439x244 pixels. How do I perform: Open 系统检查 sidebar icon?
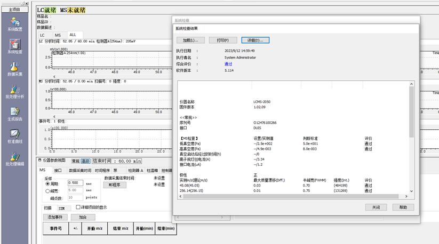pos(15,46)
